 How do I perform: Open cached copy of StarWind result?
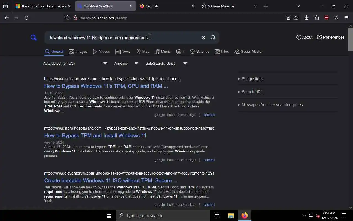point(209,160)
